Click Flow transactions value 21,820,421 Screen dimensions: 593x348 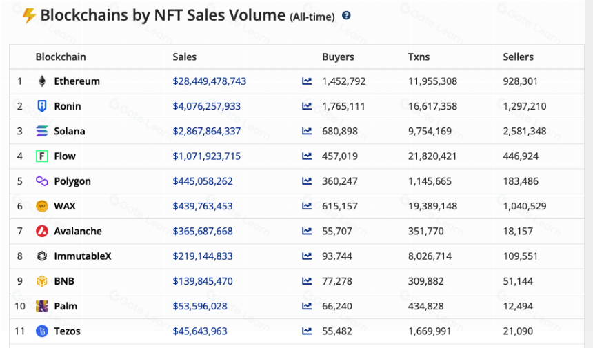point(432,156)
